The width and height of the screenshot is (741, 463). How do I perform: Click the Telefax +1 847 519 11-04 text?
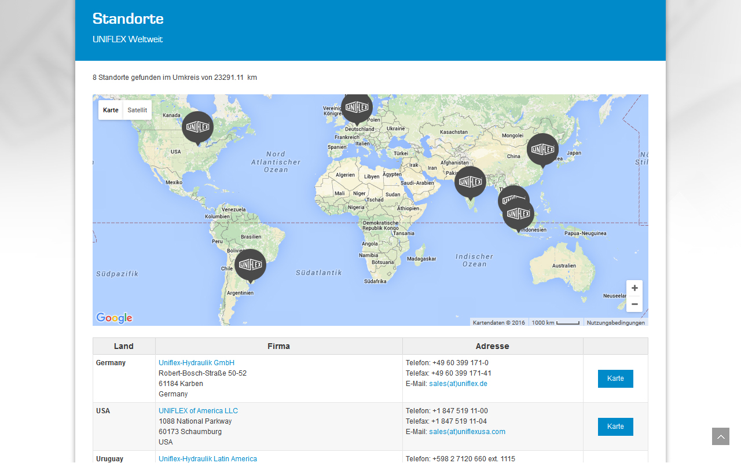coord(446,421)
